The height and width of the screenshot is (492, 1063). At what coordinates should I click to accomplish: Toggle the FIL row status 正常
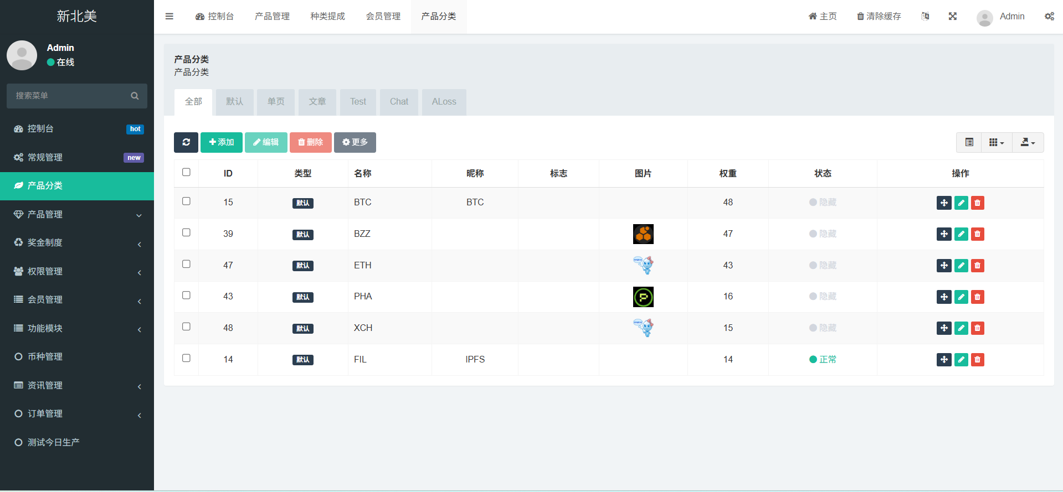click(x=823, y=360)
